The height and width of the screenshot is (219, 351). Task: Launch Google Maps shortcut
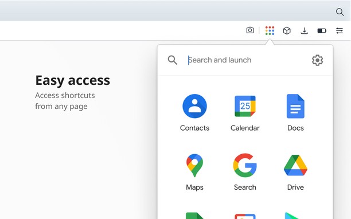tap(194, 172)
